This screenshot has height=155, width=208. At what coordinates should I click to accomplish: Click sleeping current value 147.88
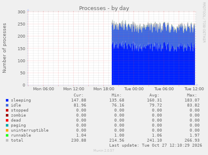(x=79, y=100)
